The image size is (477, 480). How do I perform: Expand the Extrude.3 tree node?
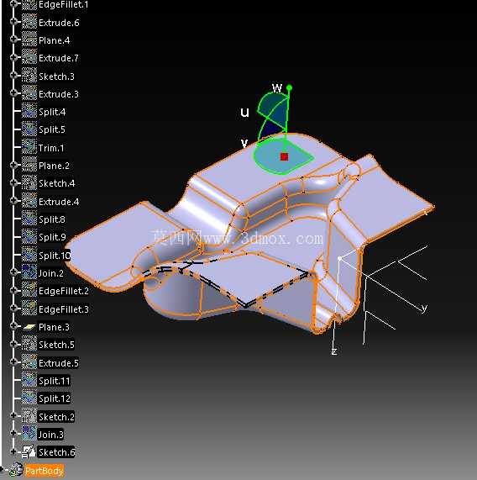[x=13, y=92]
